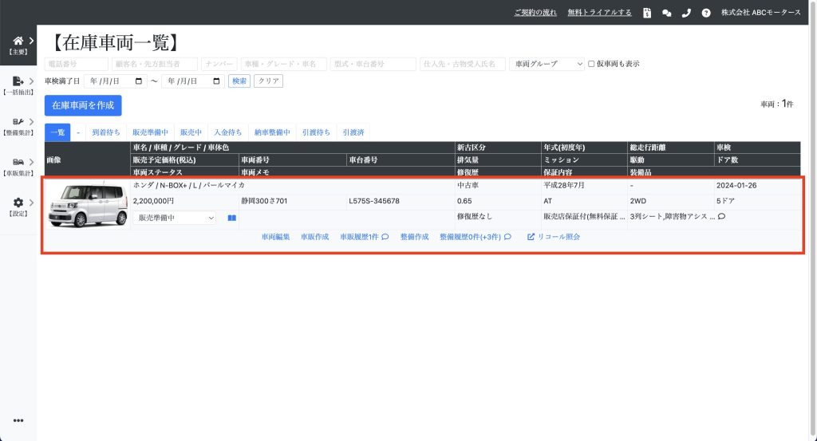Open the invoice document icon in top bar
Image resolution: width=817 pixels, height=441 pixels.
pyautogui.click(x=646, y=13)
